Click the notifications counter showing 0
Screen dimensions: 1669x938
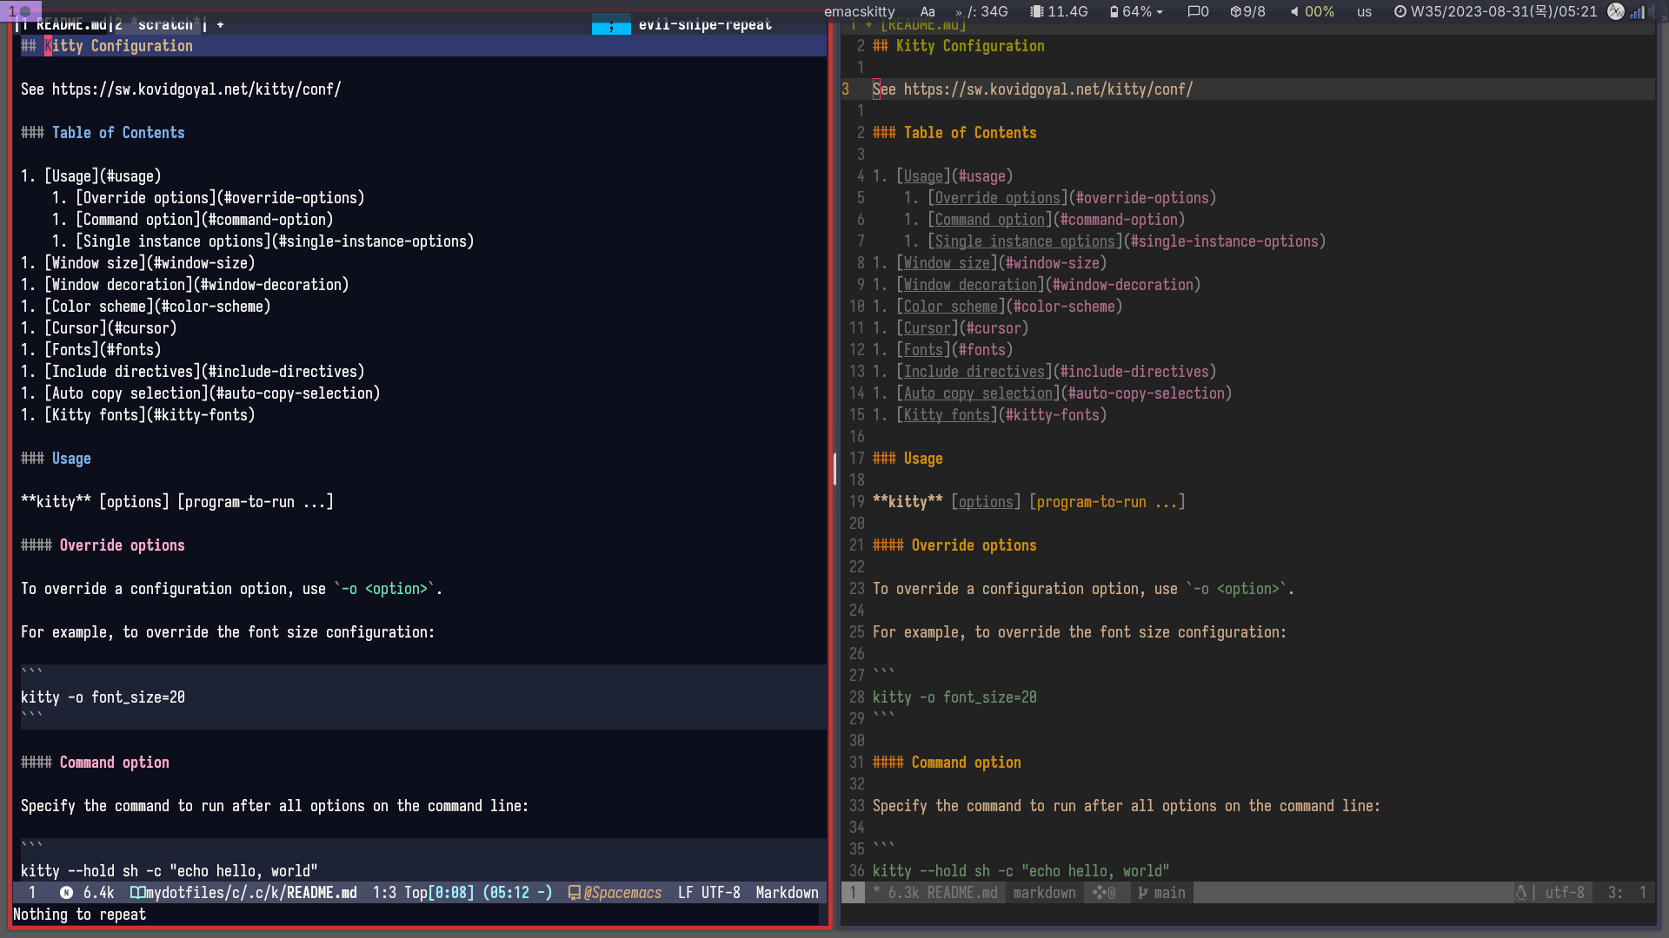click(x=1198, y=11)
